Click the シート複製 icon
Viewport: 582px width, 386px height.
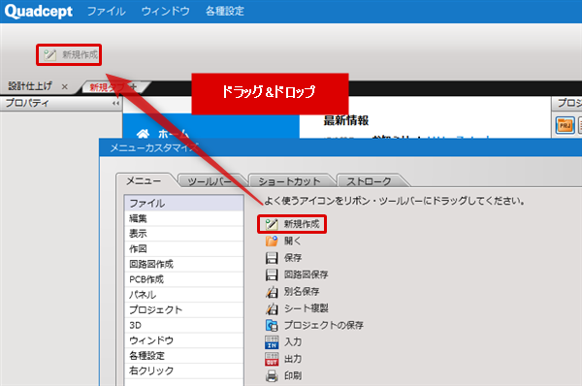click(x=272, y=308)
